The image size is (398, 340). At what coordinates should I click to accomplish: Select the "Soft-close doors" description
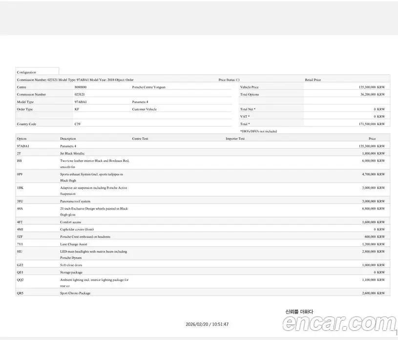tap(71, 265)
